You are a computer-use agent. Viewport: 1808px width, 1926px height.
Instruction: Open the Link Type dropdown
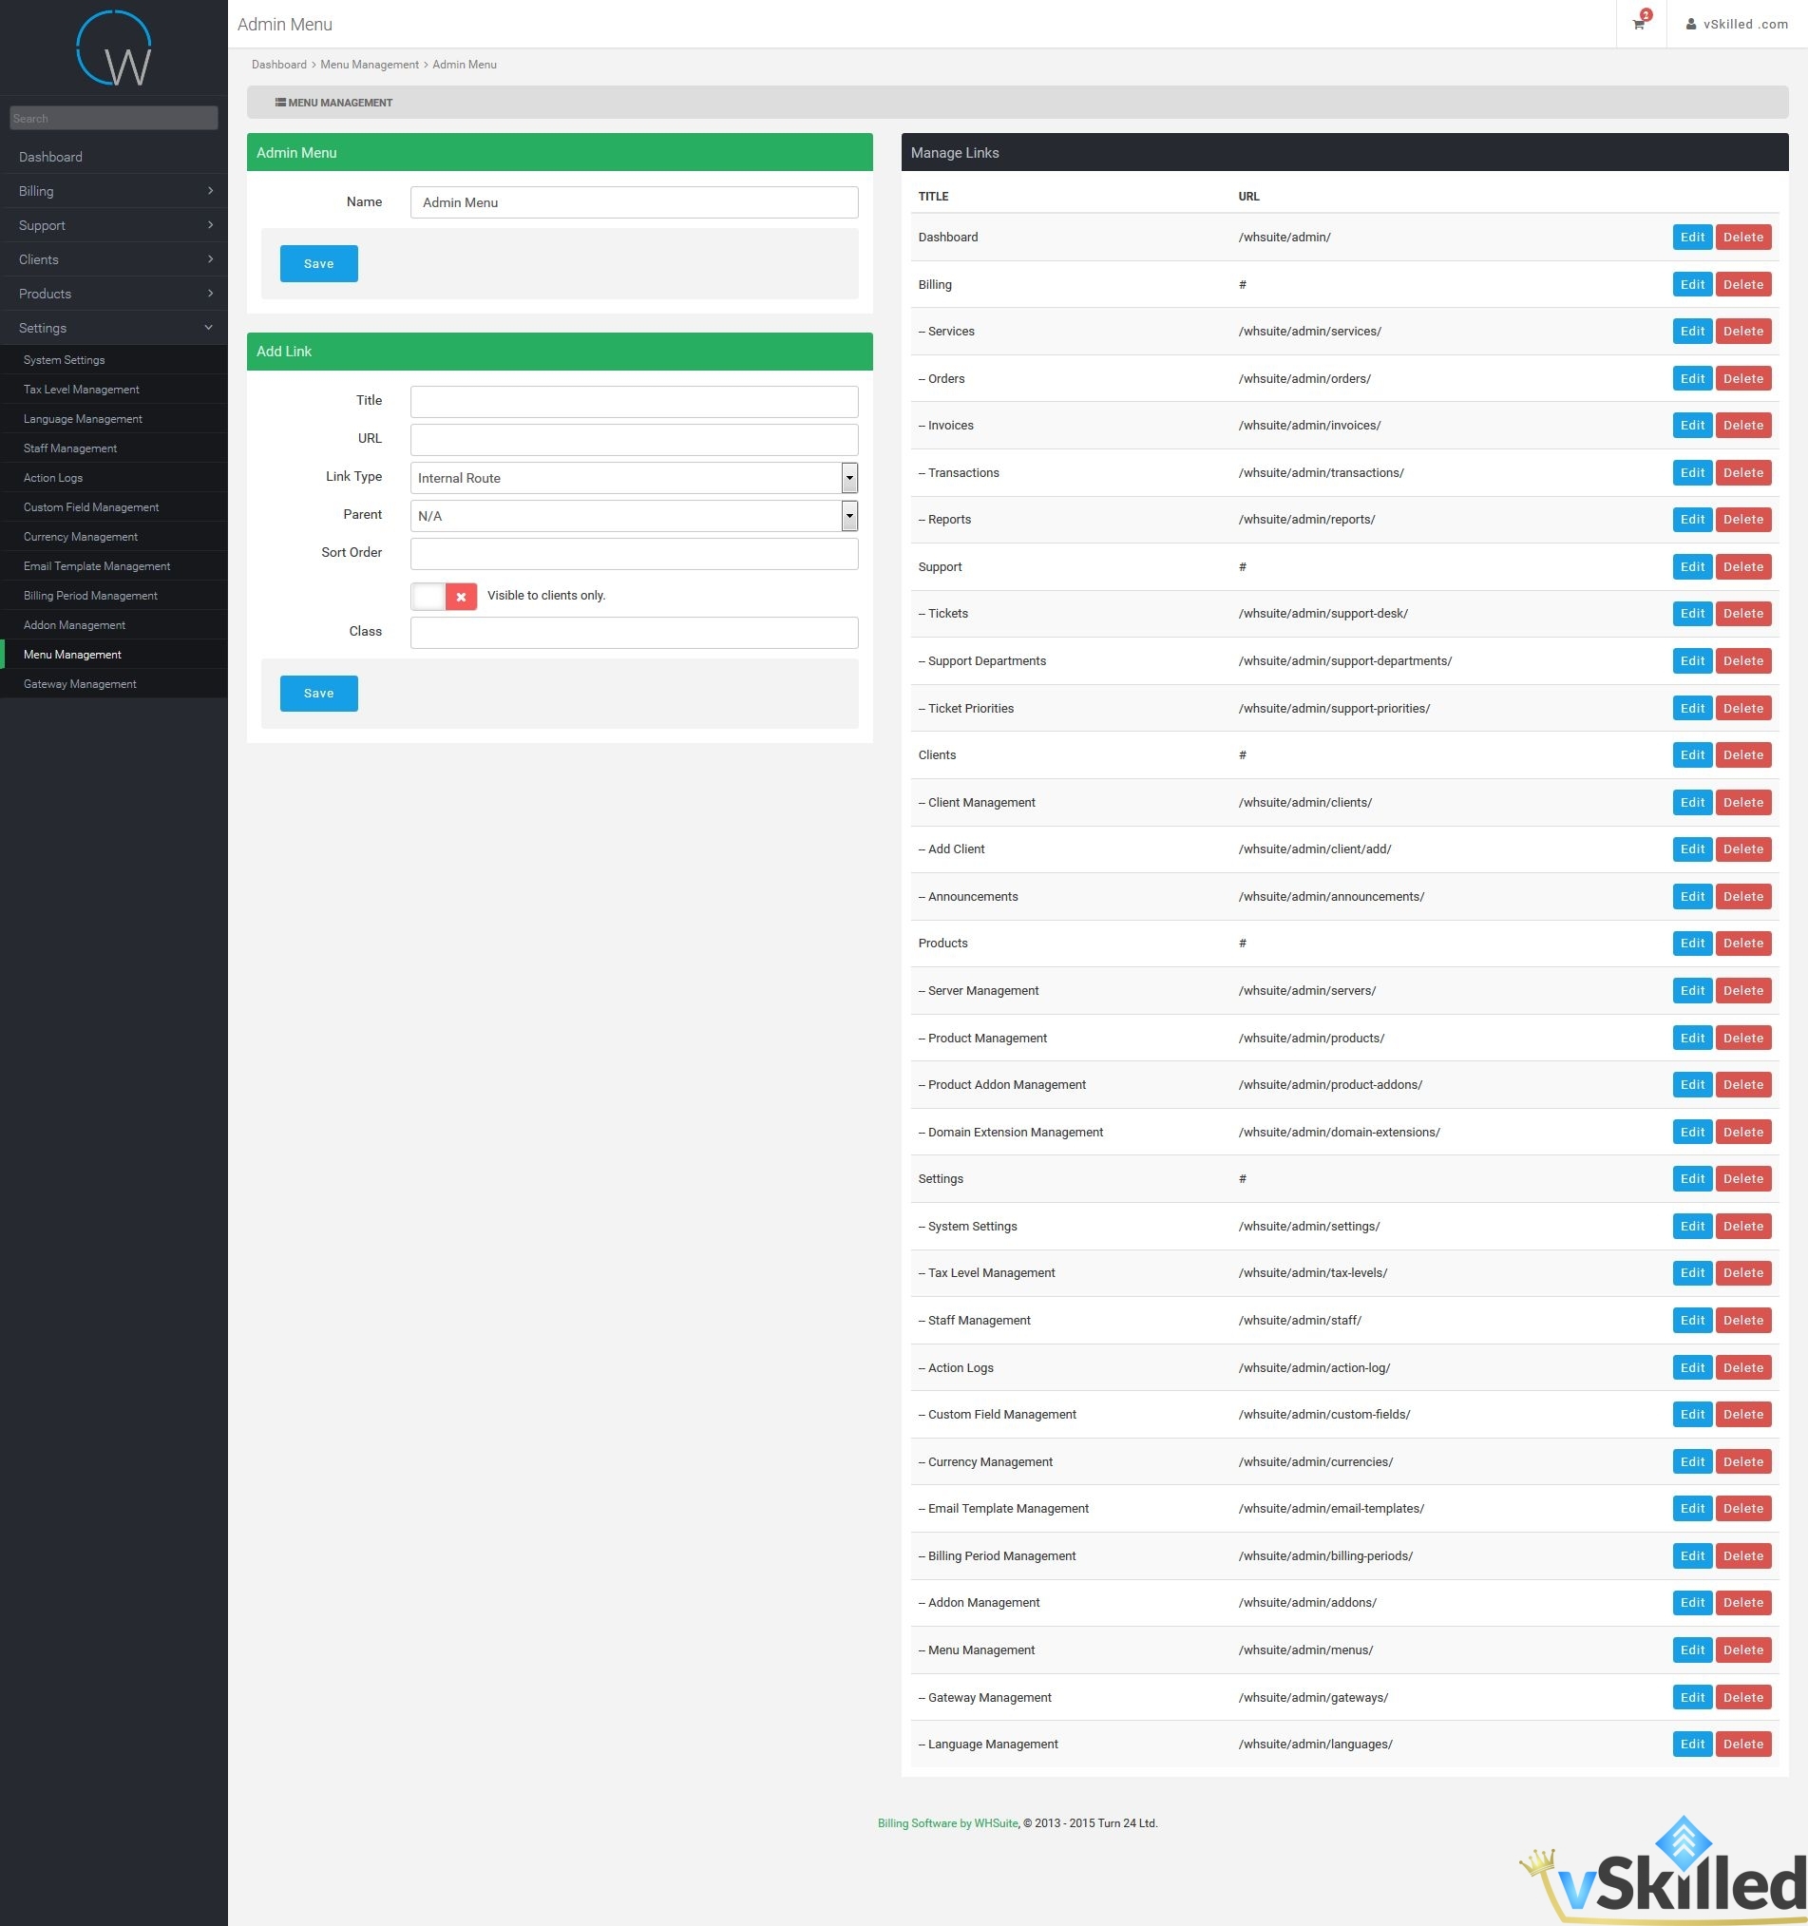click(x=634, y=478)
